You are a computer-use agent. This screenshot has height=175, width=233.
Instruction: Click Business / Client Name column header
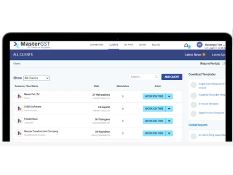point(27,86)
